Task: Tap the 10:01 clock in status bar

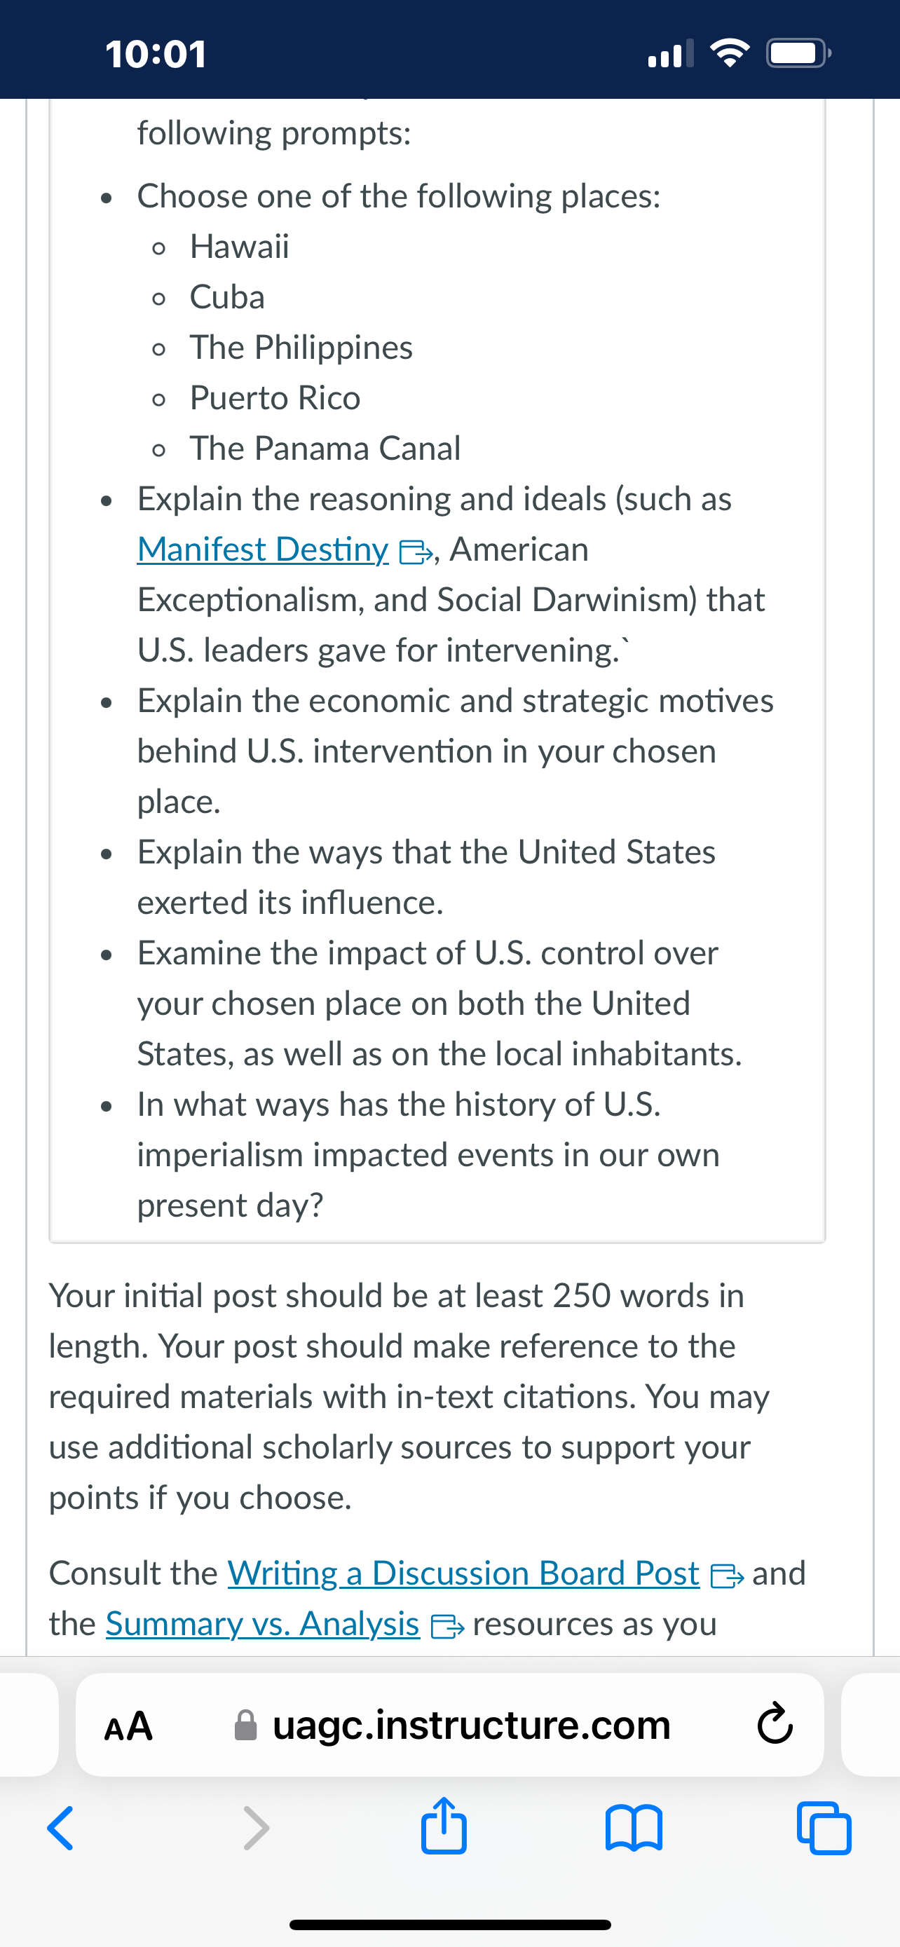Action: [156, 55]
